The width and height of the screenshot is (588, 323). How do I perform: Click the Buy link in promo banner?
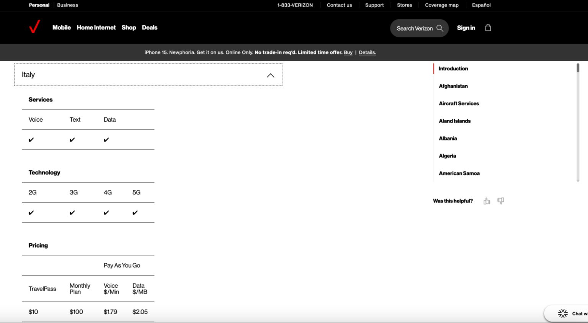tap(348, 52)
